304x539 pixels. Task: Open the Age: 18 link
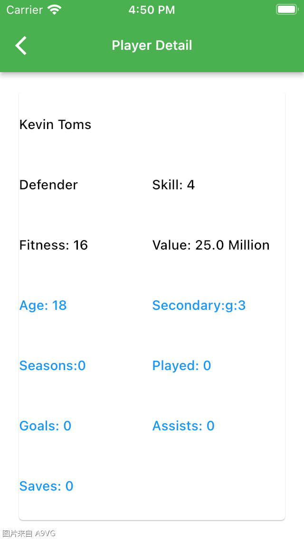43,306
